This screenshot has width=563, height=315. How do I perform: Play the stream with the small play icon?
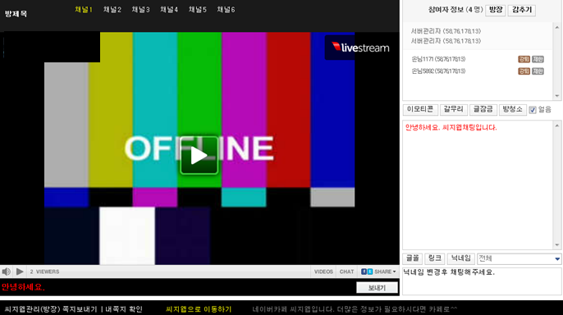20,272
